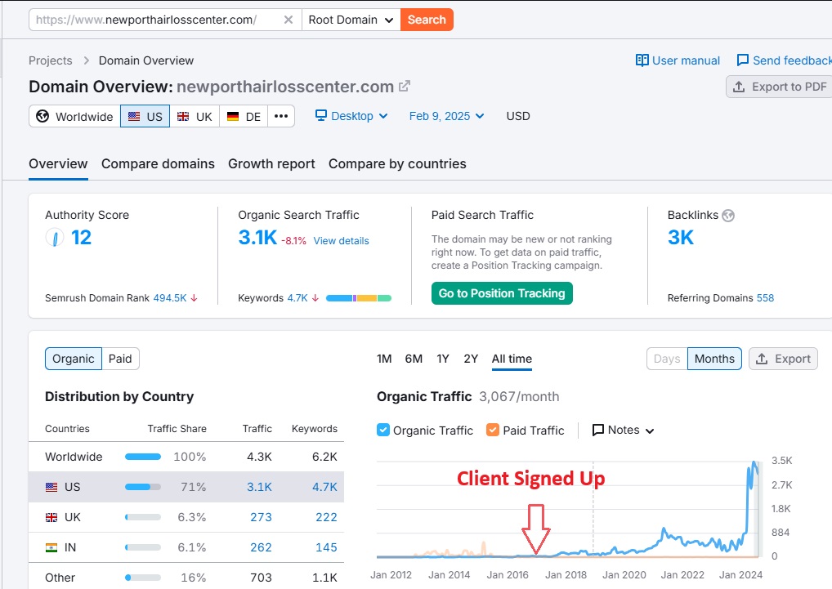Click the red arrow beside Keywords 4.7K
Viewport: 832px width, 589px height.
coord(315,298)
